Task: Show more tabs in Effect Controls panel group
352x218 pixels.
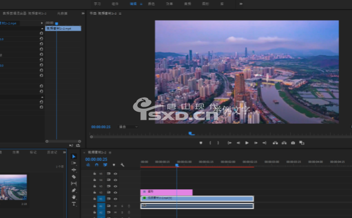Action: (83, 13)
